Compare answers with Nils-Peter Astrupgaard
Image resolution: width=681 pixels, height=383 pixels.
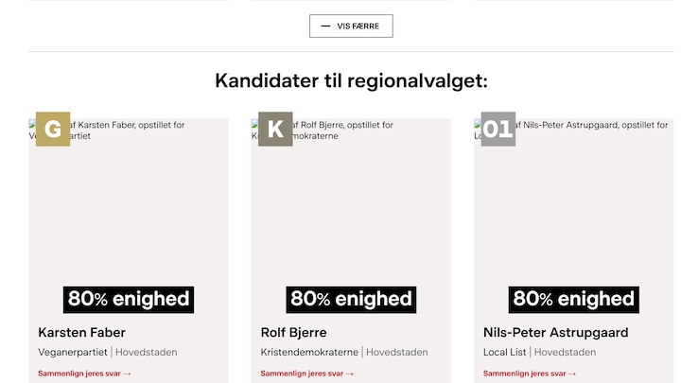(529, 374)
